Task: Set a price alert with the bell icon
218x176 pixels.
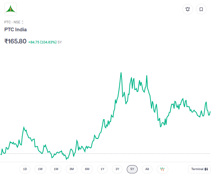Action: click(x=188, y=9)
